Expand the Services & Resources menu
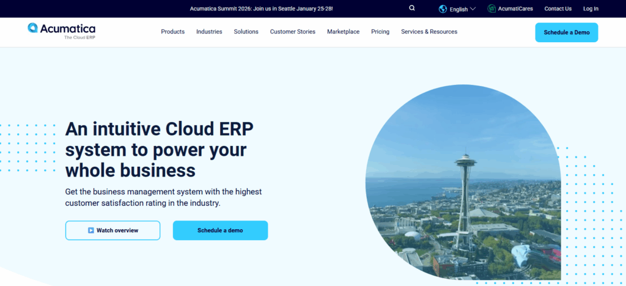 (429, 32)
